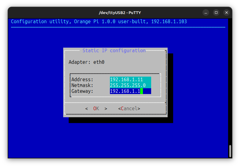Maximize the PuTTY window
This screenshot has width=240, height=167.
216,13
